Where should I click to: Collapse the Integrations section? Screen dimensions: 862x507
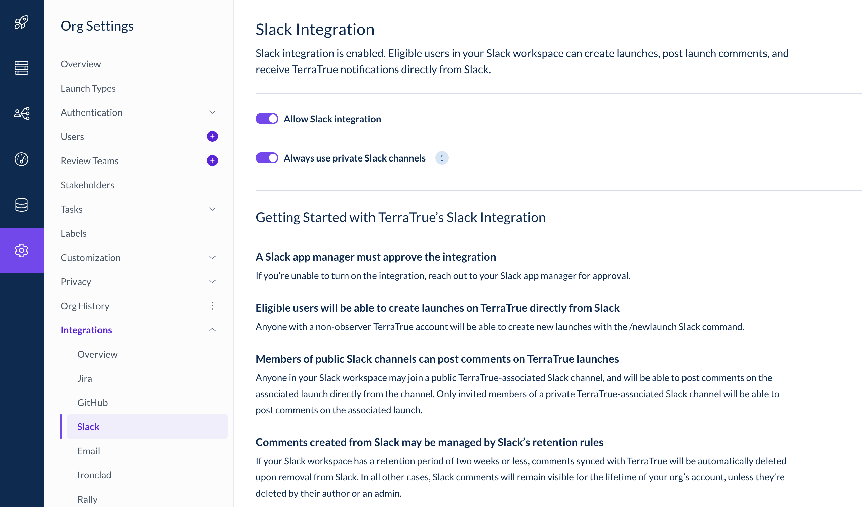click(x=212, y=330)
